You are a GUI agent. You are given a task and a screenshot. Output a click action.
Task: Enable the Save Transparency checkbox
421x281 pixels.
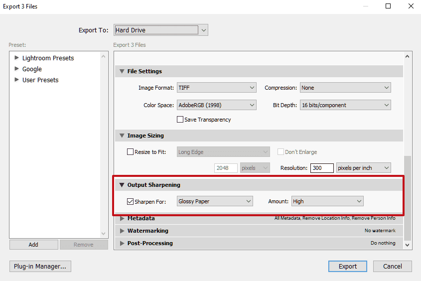coord(180,120)
